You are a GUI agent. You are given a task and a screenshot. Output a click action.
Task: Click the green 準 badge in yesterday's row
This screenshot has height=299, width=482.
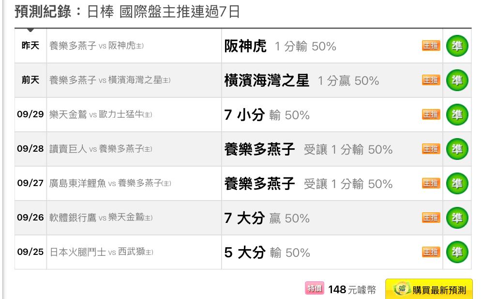(457, 46)
